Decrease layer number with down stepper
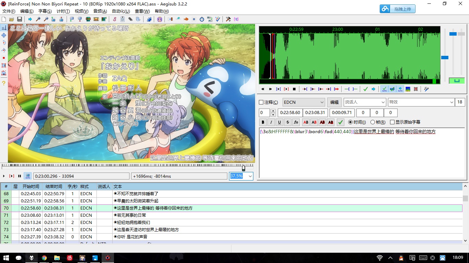Image resolution: width=469 pixels, height=263 pixels. [x=273, y=115]
